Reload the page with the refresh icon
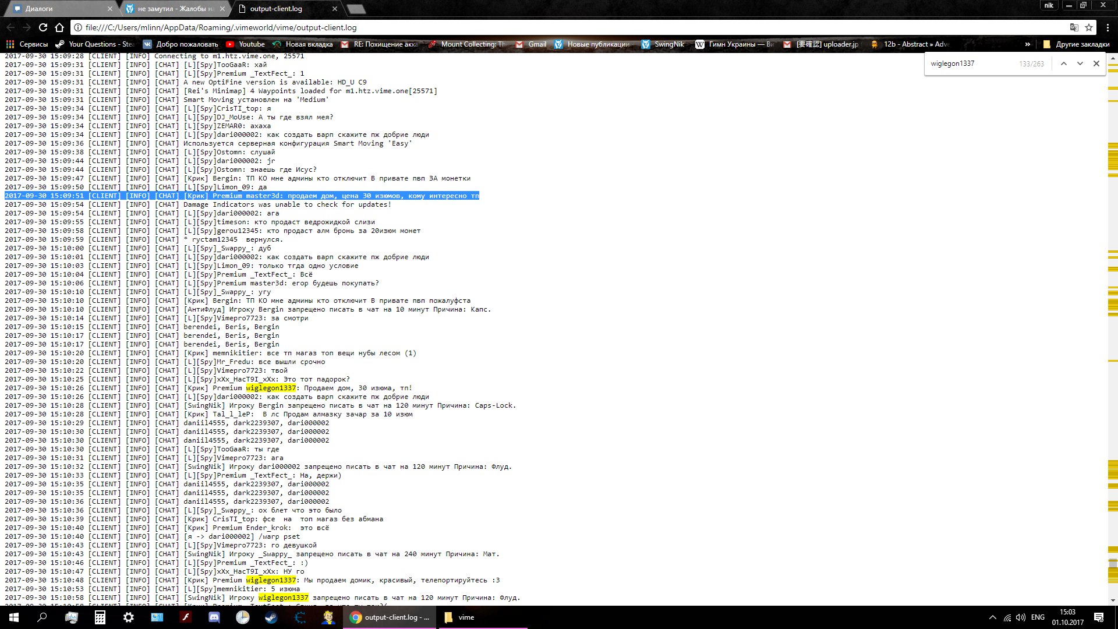 pos(43,27)
